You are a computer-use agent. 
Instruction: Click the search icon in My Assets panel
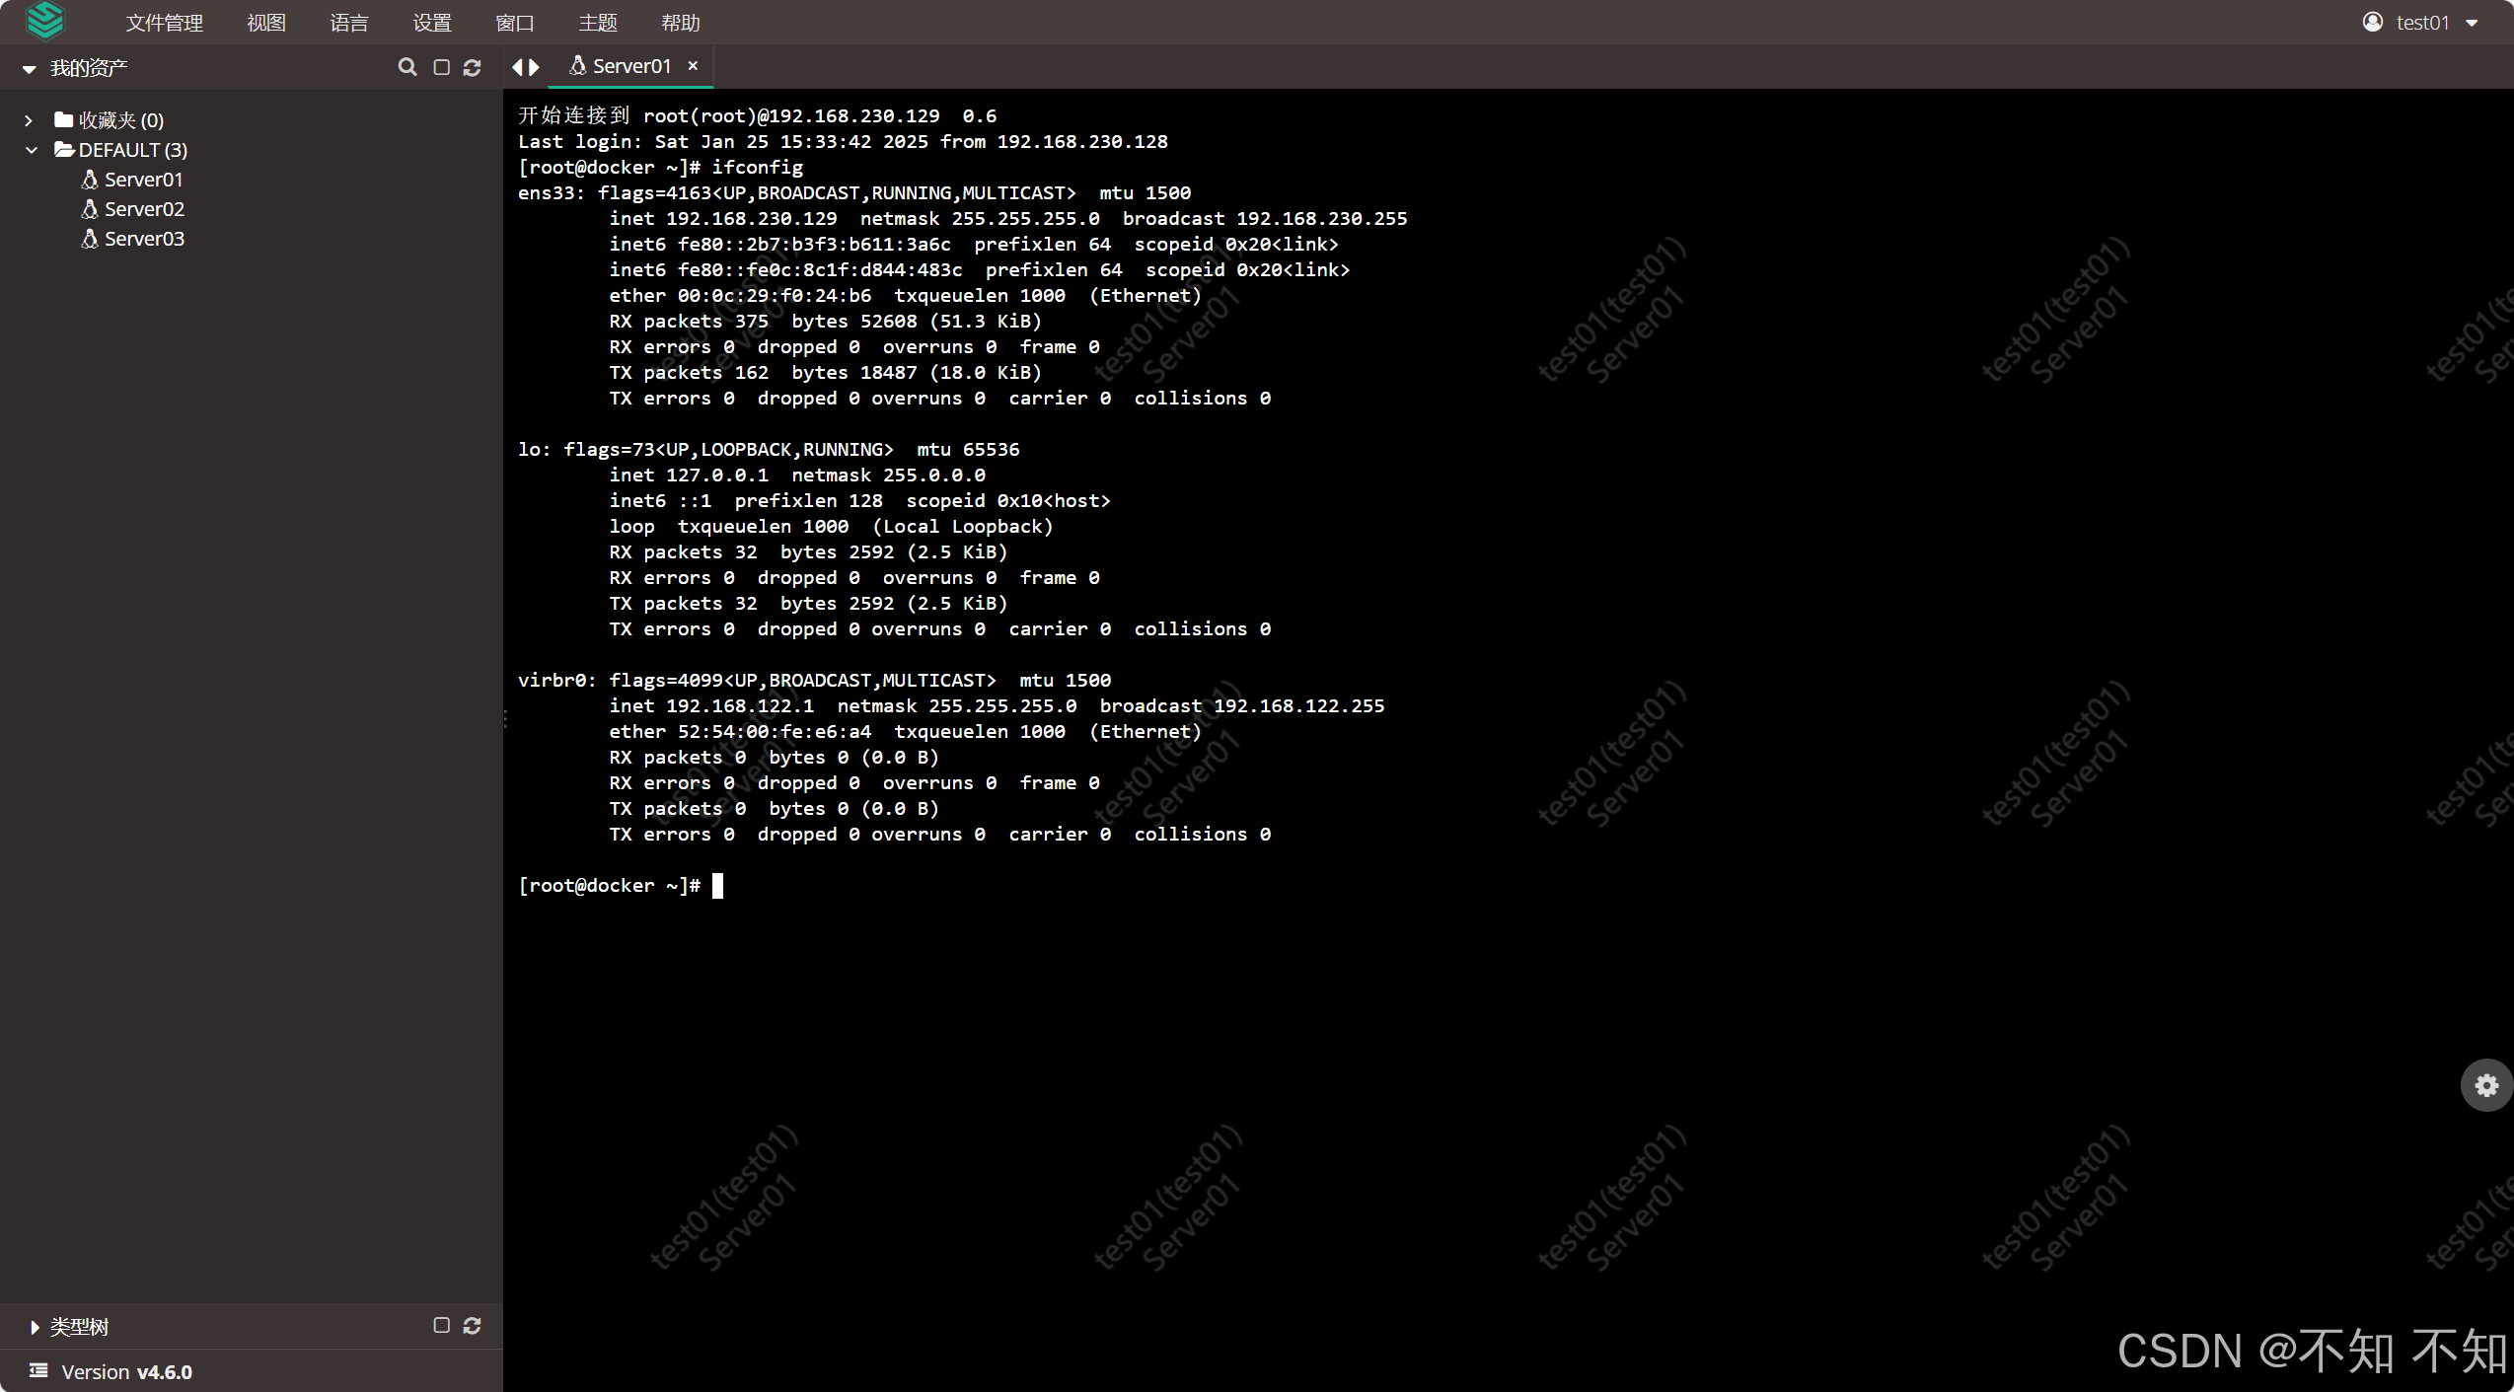tap(407, 67)
